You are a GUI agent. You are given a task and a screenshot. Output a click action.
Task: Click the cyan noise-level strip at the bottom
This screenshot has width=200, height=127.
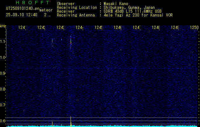[x=102, y=126]
